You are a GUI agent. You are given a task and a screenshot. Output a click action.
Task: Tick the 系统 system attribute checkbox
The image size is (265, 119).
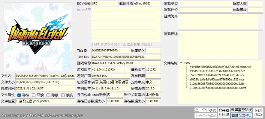[x=63, y=95]
